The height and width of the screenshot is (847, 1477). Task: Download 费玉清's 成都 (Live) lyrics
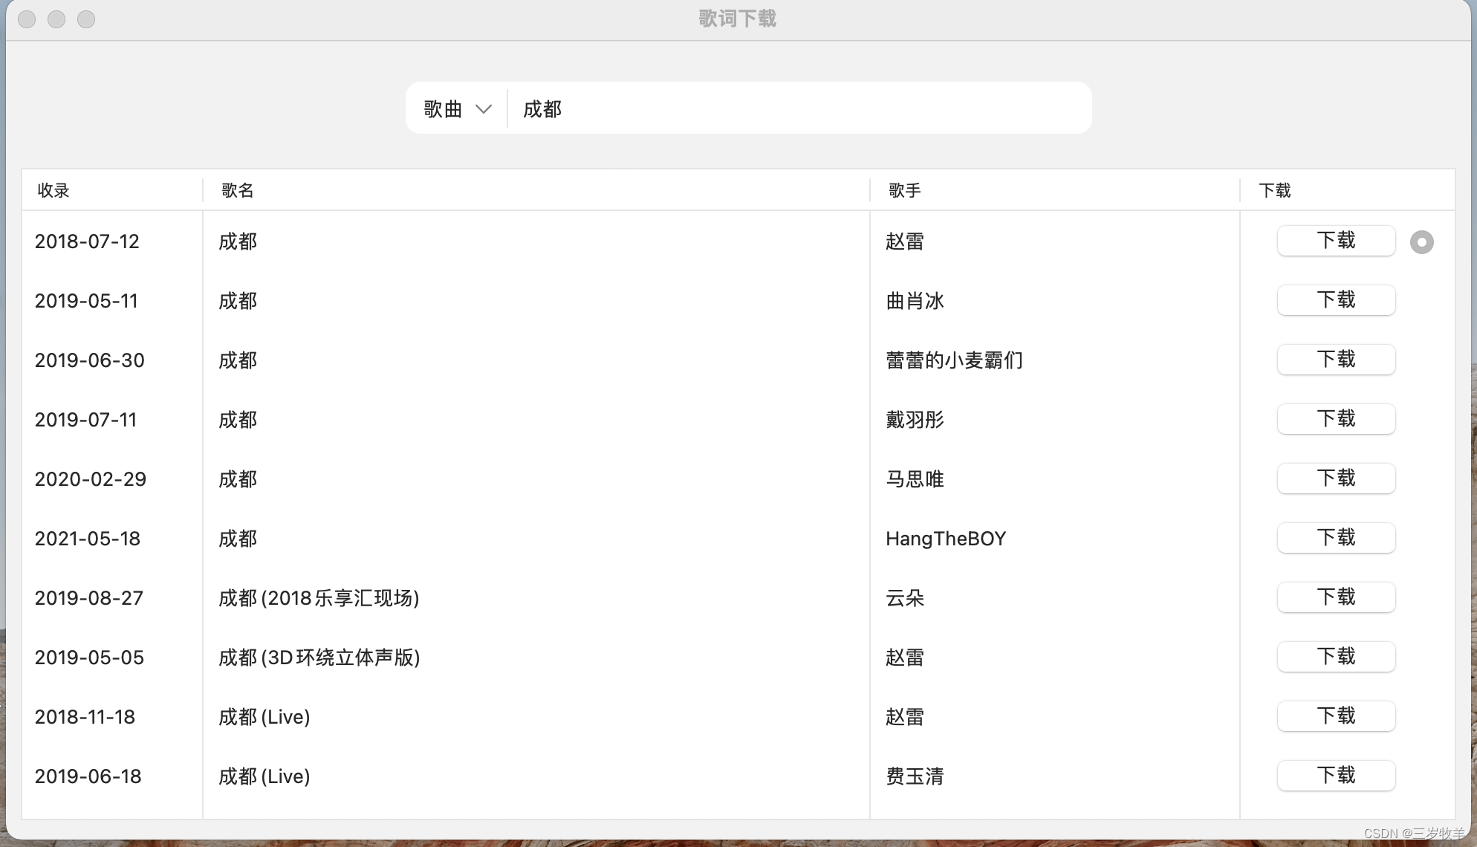[x=1335, y=776]
